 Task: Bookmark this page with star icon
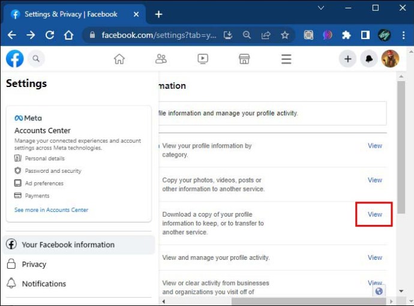pos(284,35)
